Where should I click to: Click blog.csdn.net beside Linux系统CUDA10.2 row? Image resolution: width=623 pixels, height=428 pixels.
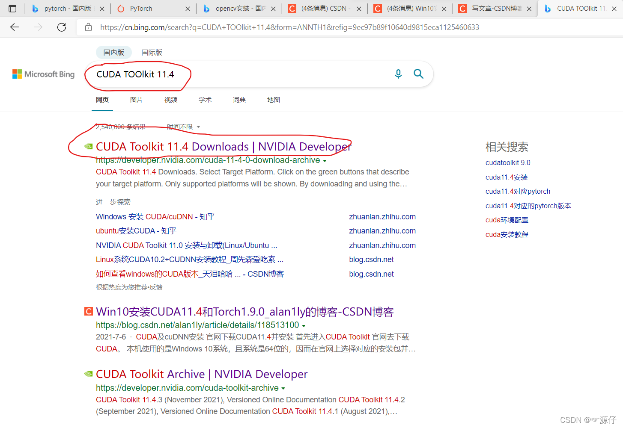pos(371,260)
